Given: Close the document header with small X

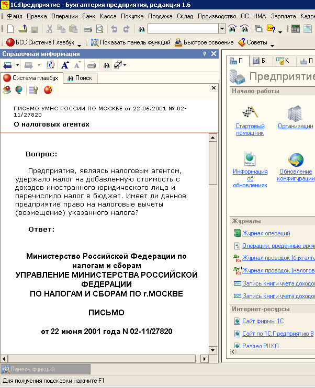Looking at the screenshot, I should click(213, 88).
